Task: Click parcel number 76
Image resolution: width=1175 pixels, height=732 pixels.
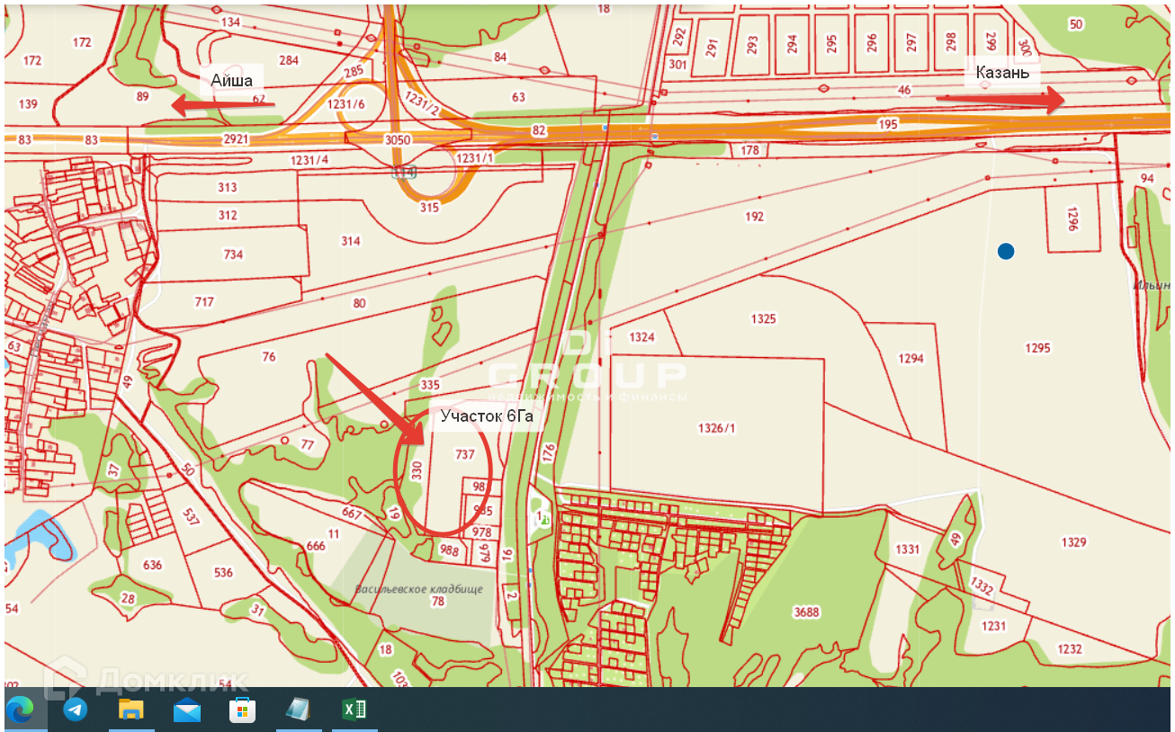Action: coord(269,357)
